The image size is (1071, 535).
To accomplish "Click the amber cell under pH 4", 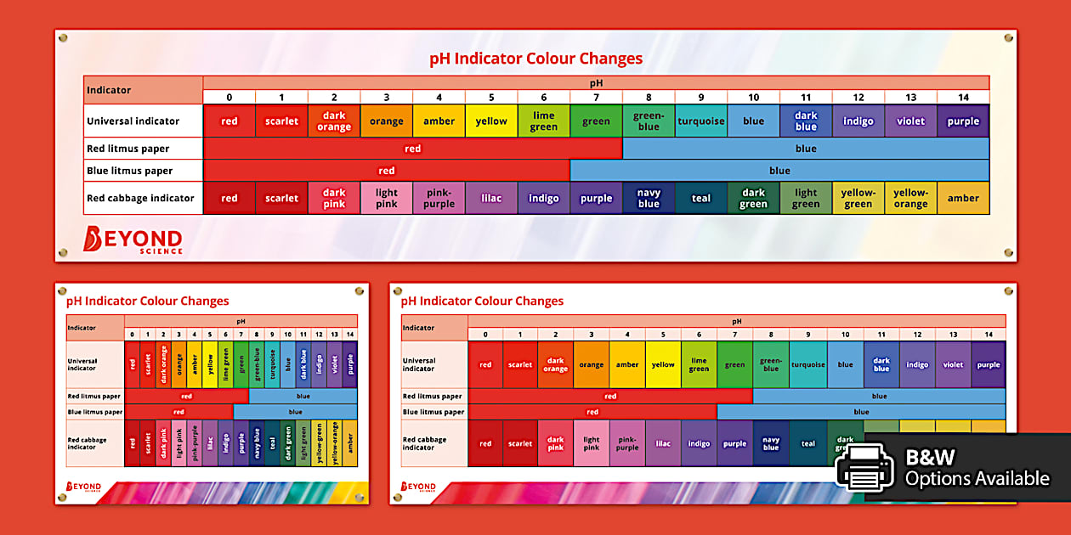I will point(439,121).
